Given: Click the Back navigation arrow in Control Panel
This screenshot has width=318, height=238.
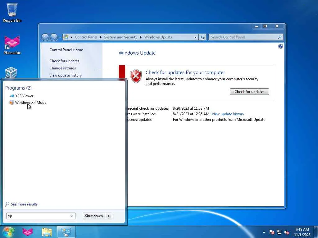Looking at the screenshot, I should click(45, 37).
